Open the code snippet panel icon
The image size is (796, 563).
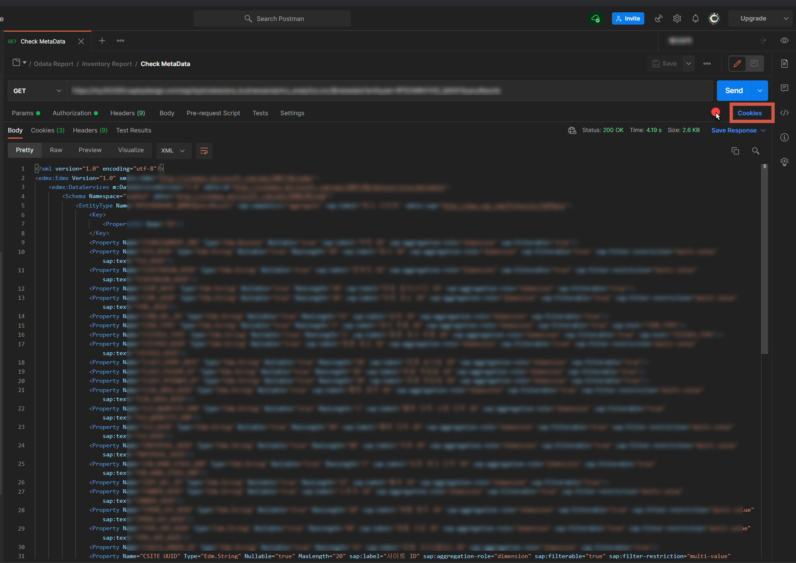pyautogui.click(x=784, y=113)
